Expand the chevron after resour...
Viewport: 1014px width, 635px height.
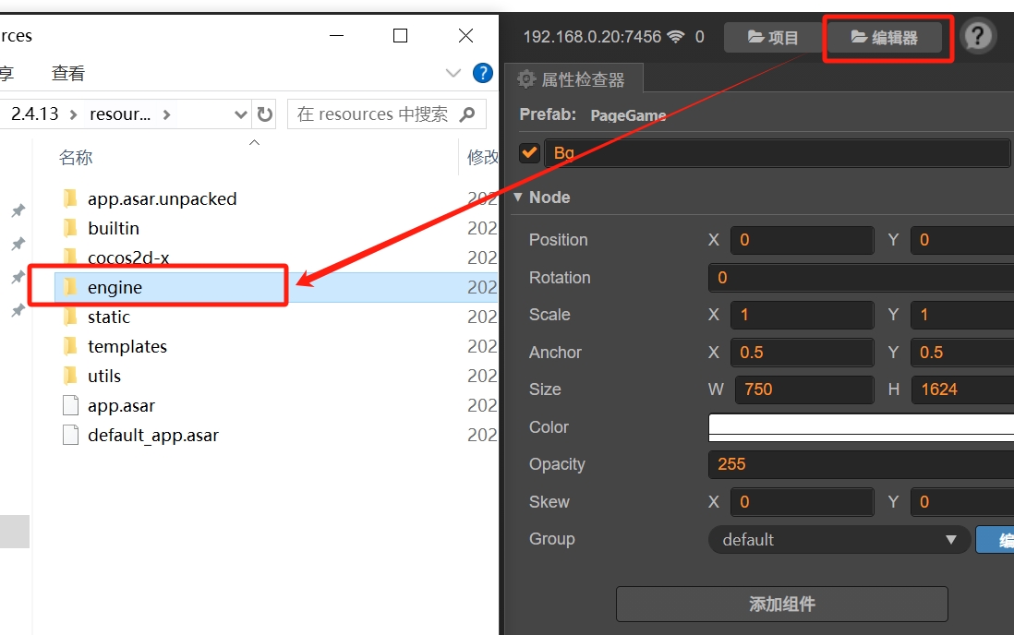[167, 115]
